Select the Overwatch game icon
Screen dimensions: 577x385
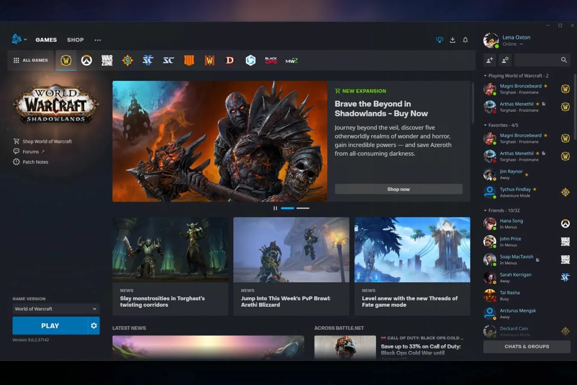pos(86,60)
